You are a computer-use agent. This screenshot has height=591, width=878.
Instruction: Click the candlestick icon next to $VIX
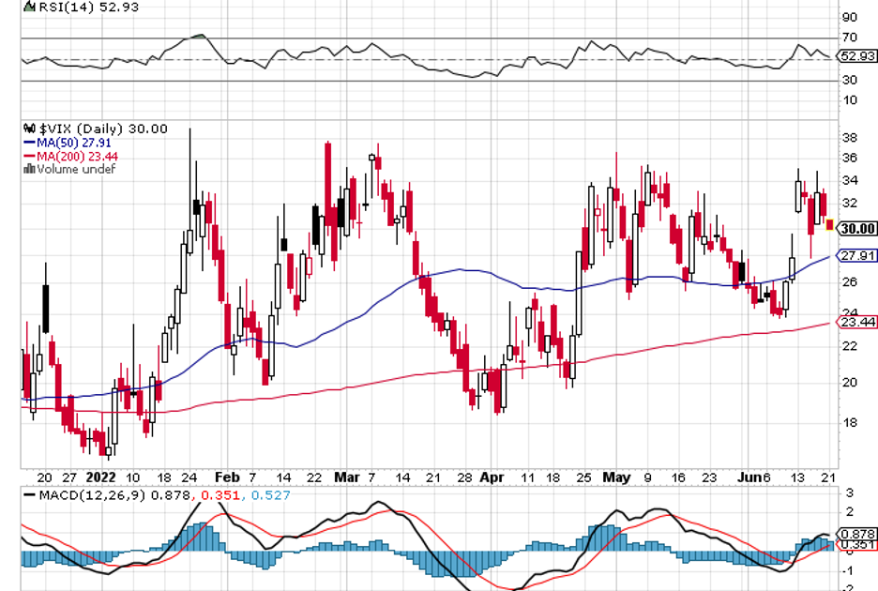click(x=30, y=129)
